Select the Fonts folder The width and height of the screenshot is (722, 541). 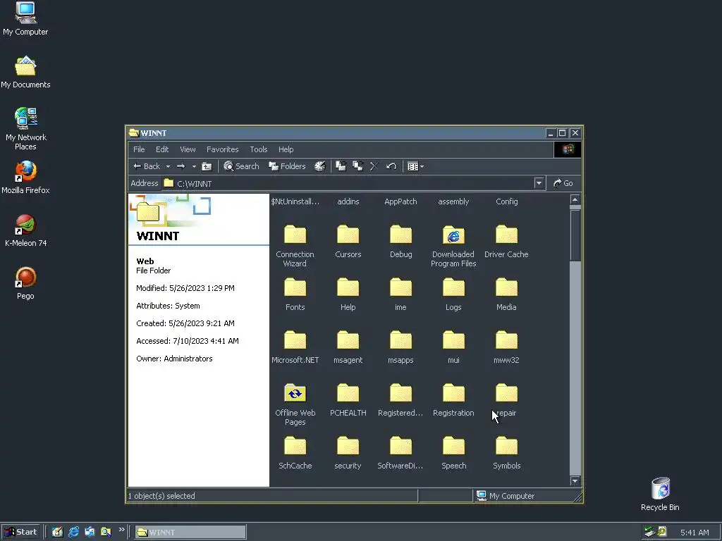295,294
